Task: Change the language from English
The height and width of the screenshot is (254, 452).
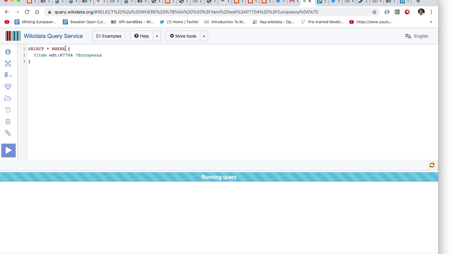Action: pos(417,36)
